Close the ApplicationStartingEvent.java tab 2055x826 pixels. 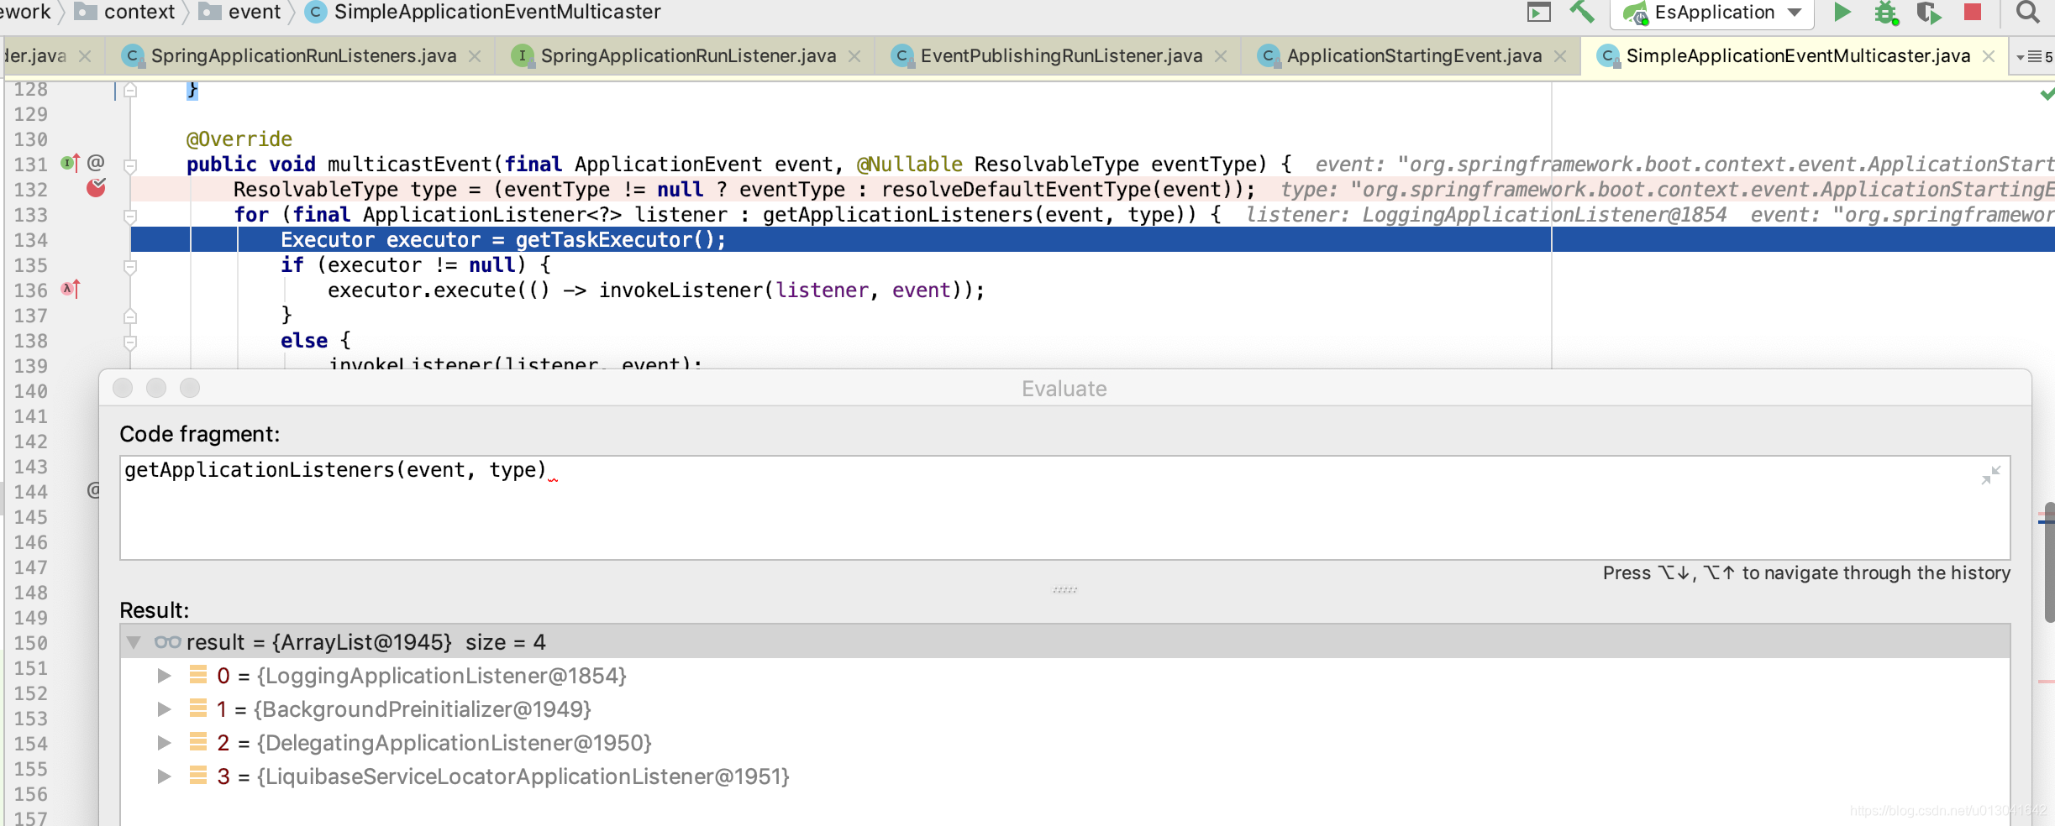click(1560, 56)
